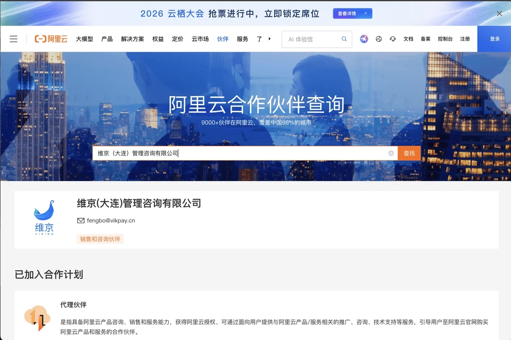Screen dimensions: 511x340
Task: Click the truncated 了 nav item
Action: tap(259, 39)
